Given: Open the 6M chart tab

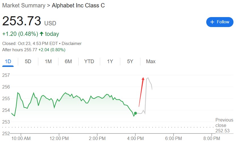Looking at the screenshot, I should (x=68, y=61).
